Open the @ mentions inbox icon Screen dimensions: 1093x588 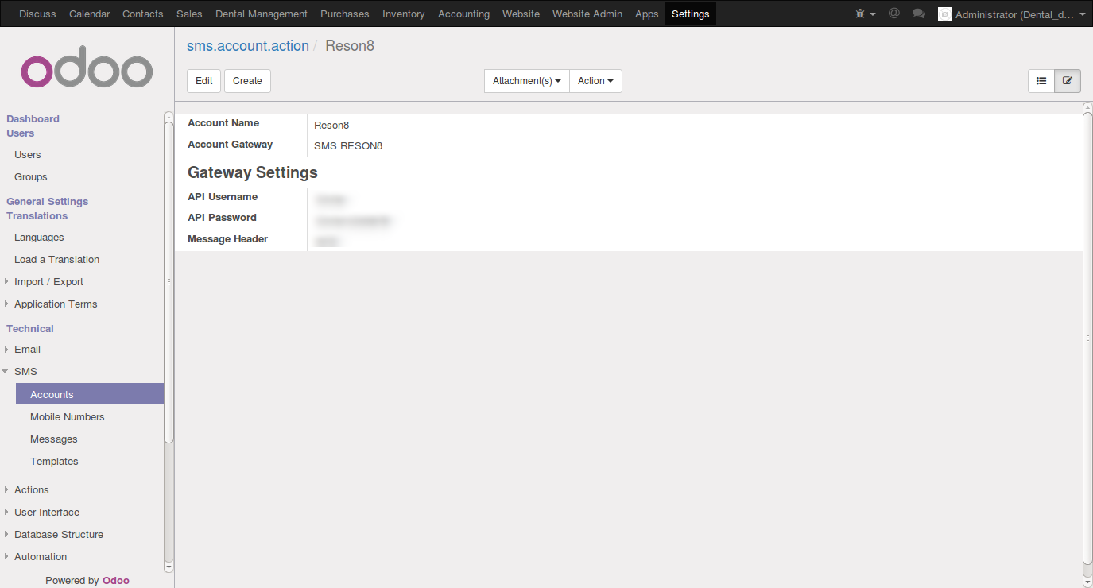(894, 14)
